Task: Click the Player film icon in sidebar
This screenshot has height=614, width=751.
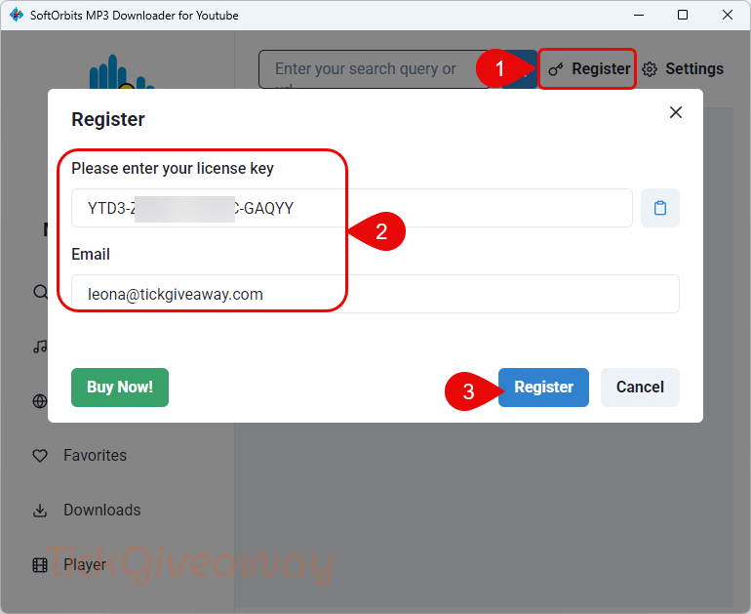Action: click(x=40, y=565)
